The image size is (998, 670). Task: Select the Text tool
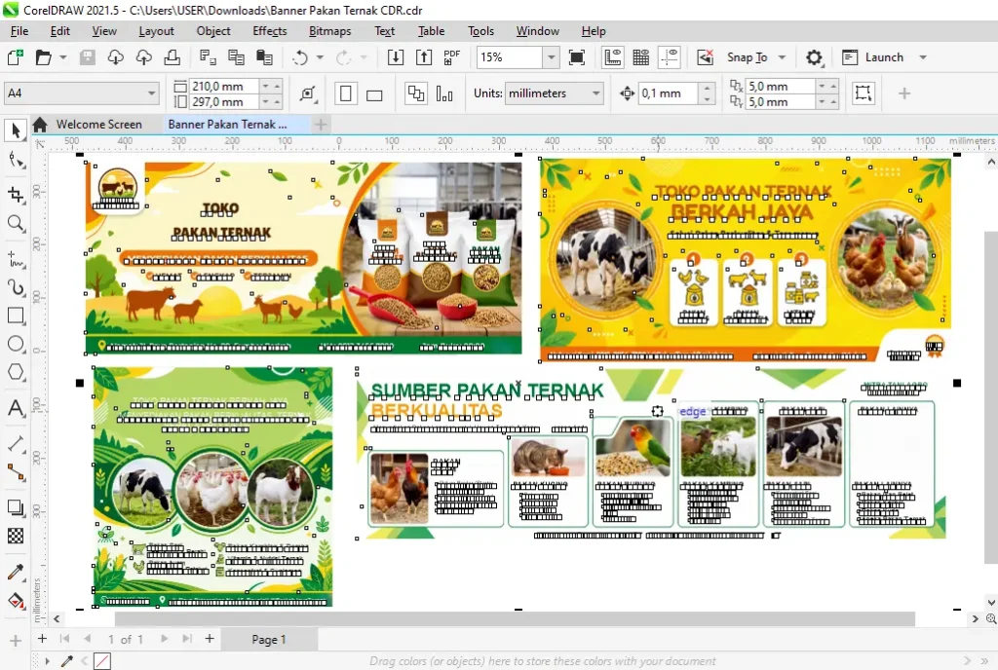point(16,408)
